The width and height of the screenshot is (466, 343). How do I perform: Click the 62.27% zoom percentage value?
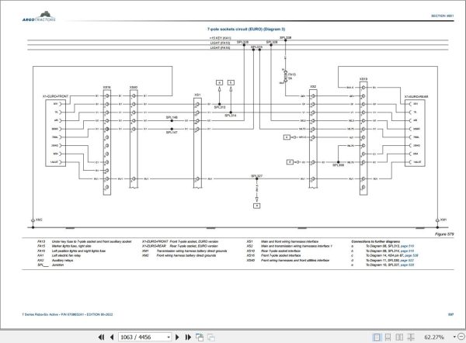coord(434,337)
